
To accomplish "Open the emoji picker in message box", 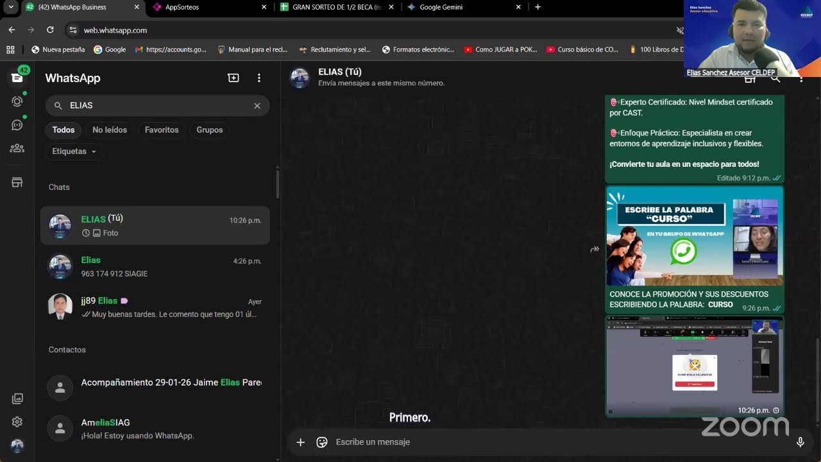I will coord(322,442).
